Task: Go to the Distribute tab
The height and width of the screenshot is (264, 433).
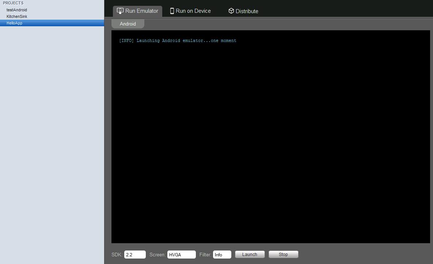Action: 243,11
